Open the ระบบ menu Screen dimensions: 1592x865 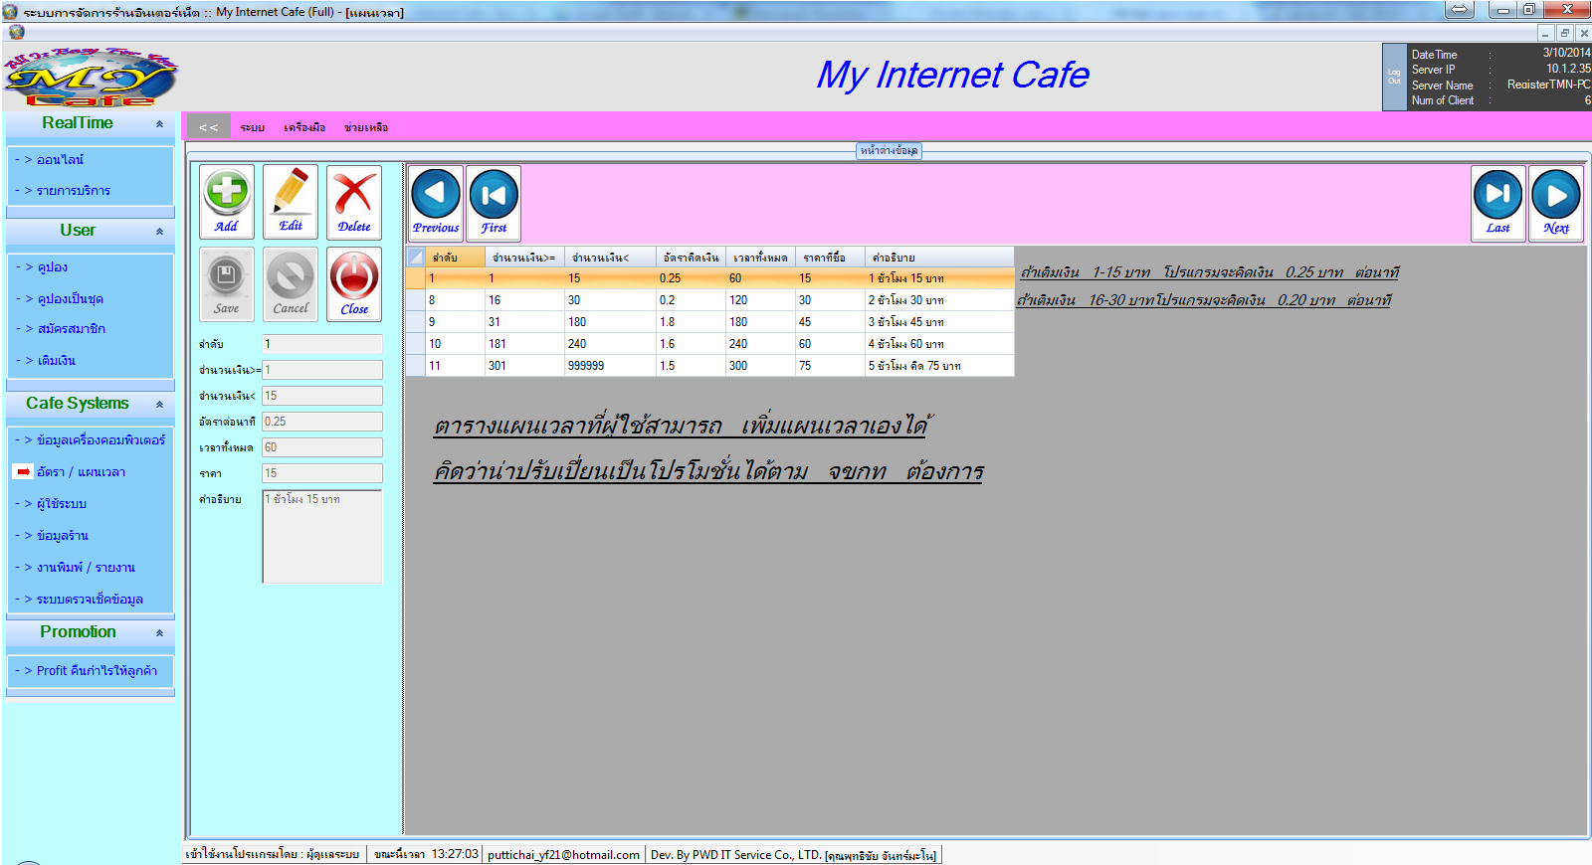[253, 127]
